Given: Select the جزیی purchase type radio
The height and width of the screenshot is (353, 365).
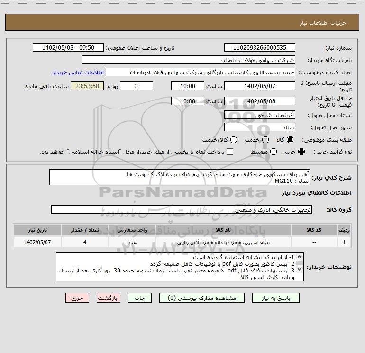Looking at the screenshot, I should pyautogui.click(x=301, y=152).
